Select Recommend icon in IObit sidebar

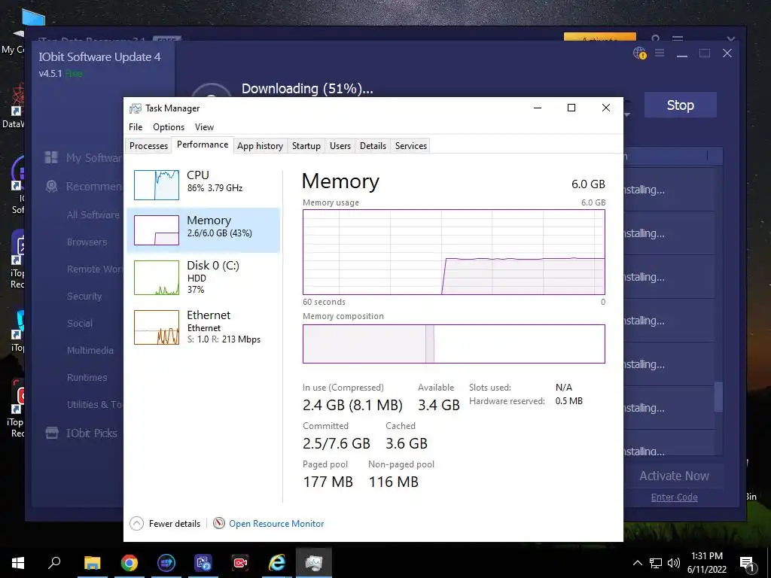tap(51, 187)
